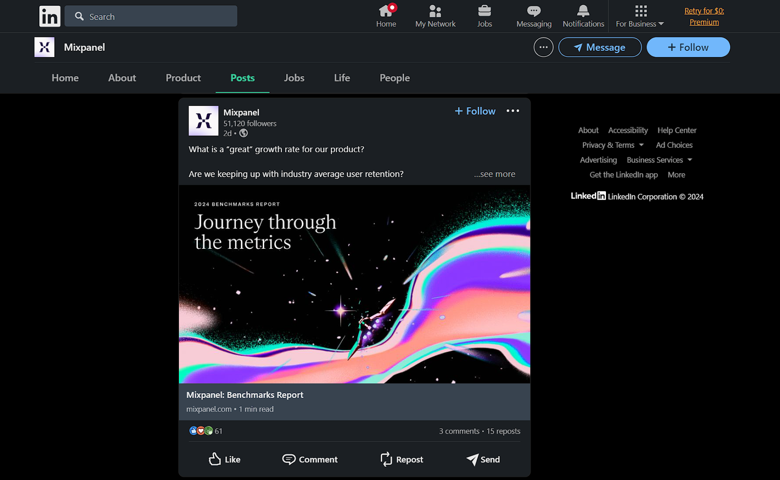Send the post via message

483,460
